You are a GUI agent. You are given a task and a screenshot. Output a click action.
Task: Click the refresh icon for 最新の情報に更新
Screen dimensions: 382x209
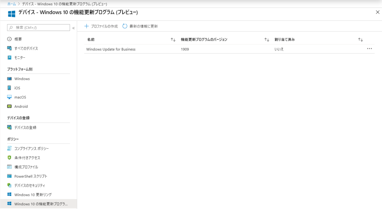click(125, 26)
